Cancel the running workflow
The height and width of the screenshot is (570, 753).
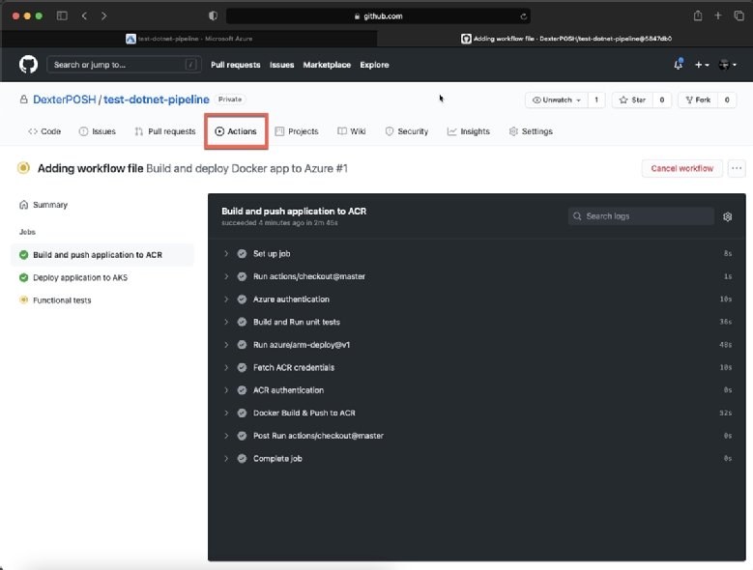[x=681, y=168]
